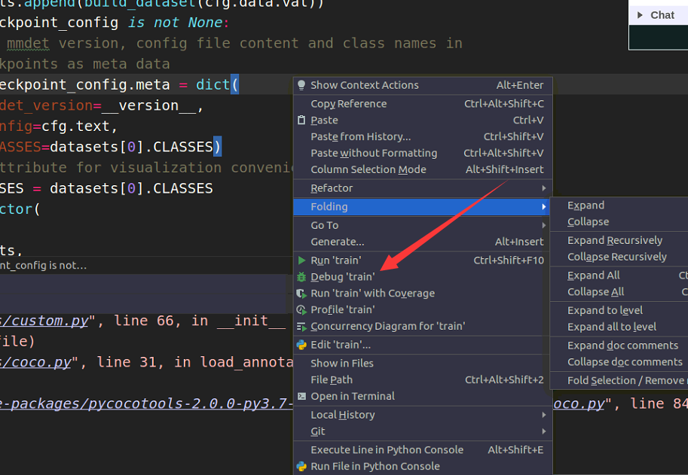Open the custom.py traceback link
Image resolution: width=688 pixels, height=475 pixels.
(44, 321)
